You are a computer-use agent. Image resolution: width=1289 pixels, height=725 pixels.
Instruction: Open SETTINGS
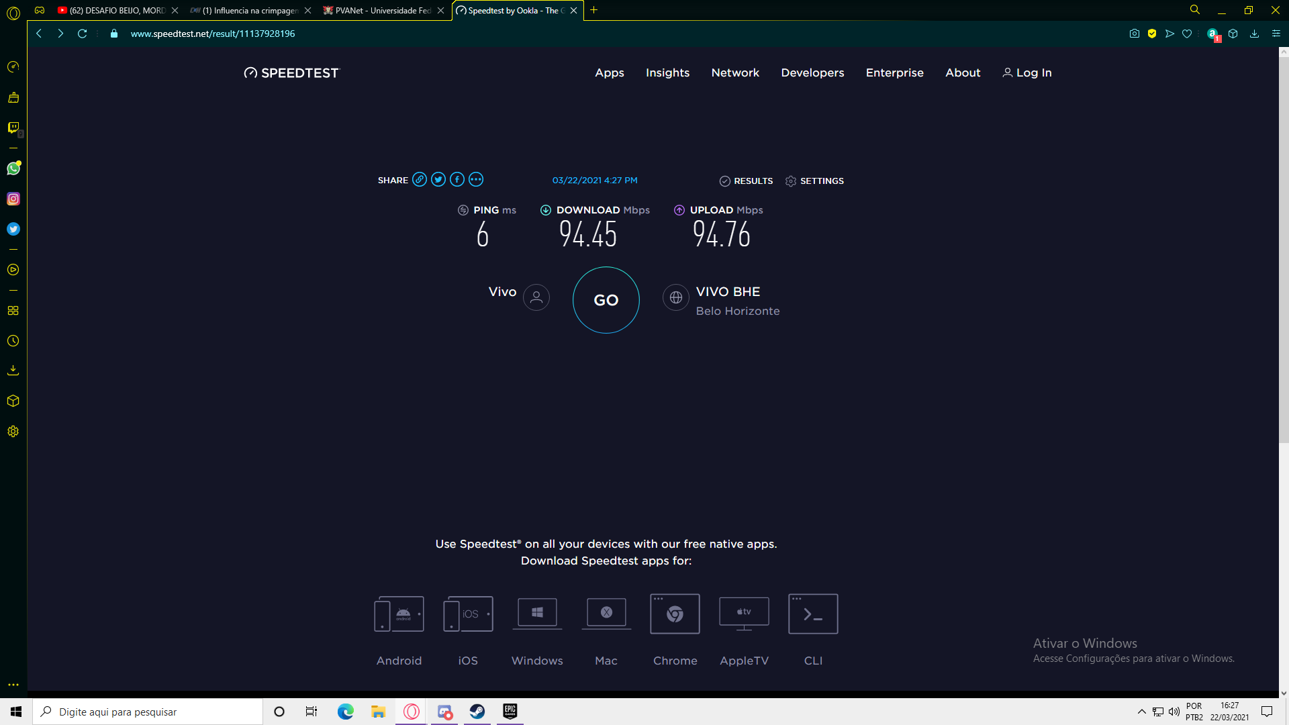814,181
